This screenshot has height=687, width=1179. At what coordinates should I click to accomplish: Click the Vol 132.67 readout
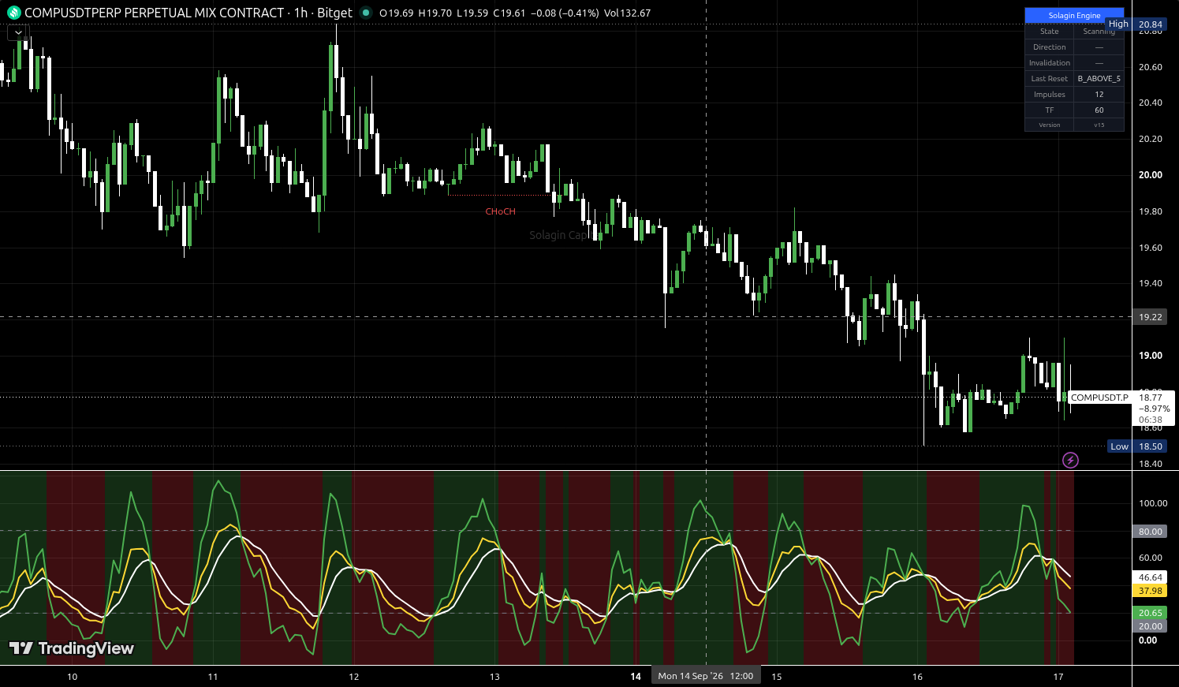pos(628,13)
